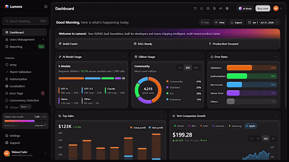Open AI Brain assistant
The width and height of the screenshot is (289, 162).
point(245,8)
